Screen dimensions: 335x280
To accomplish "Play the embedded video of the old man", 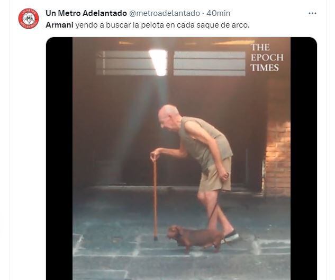I will click(x=182, y=159).
